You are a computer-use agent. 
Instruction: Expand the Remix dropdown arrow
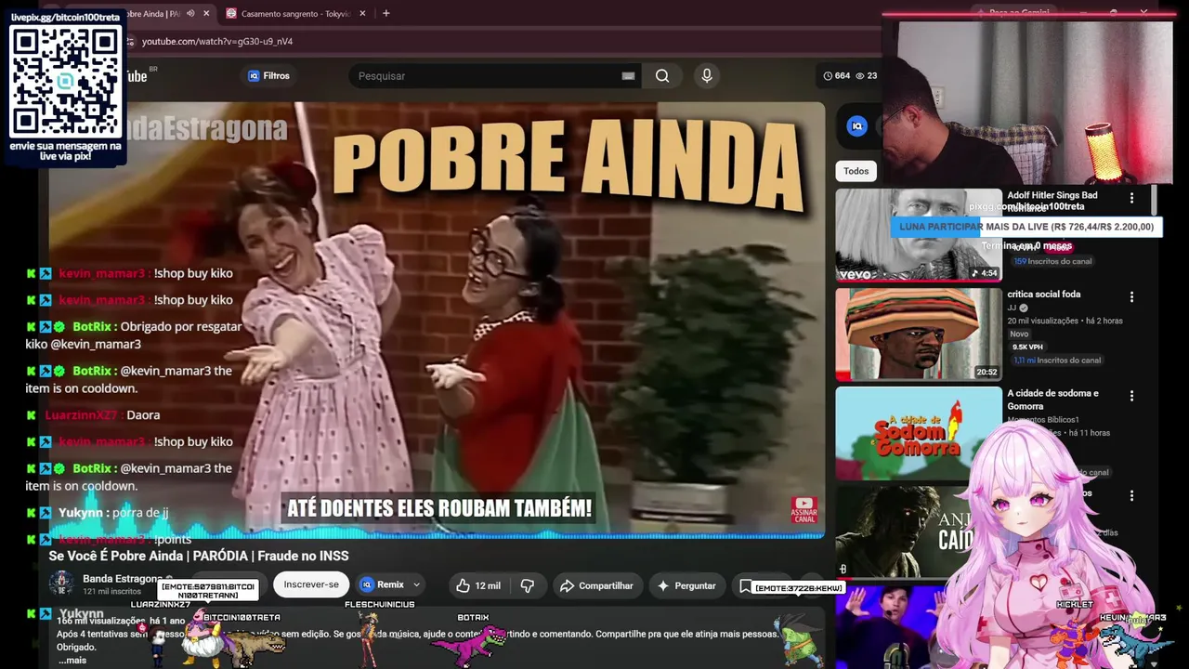(x=416, y=585)
